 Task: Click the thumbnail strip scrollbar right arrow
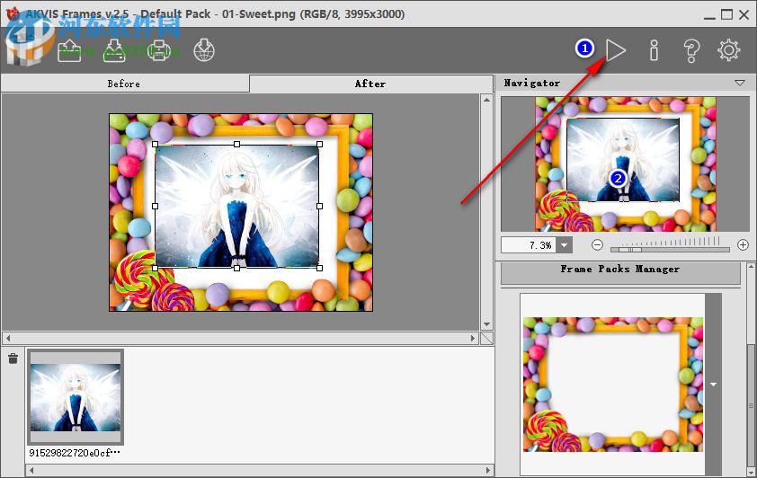[487, 470]
